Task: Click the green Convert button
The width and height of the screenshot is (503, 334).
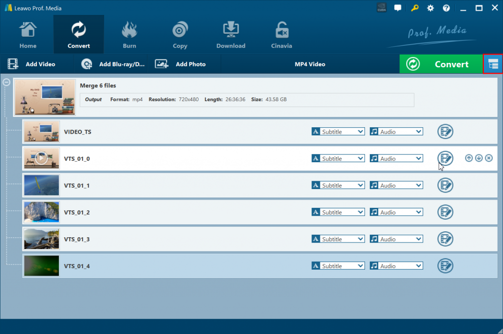Action: pos(441,64)
